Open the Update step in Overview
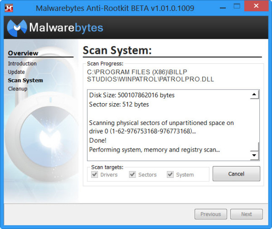The width and height of the screenshot is (272, 229). click(x=16, y=72)
